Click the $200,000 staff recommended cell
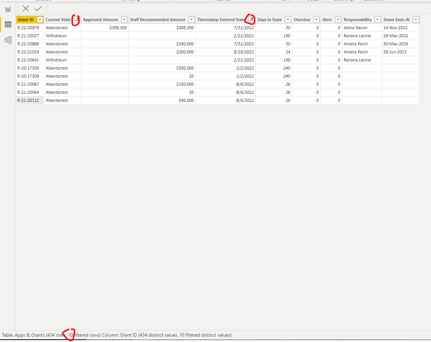 click(x=162, y=52)
